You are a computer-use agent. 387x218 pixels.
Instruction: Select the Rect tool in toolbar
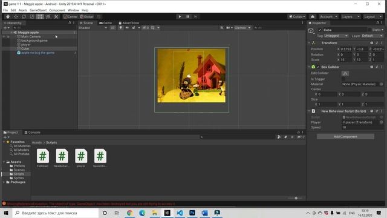point(40,16)
